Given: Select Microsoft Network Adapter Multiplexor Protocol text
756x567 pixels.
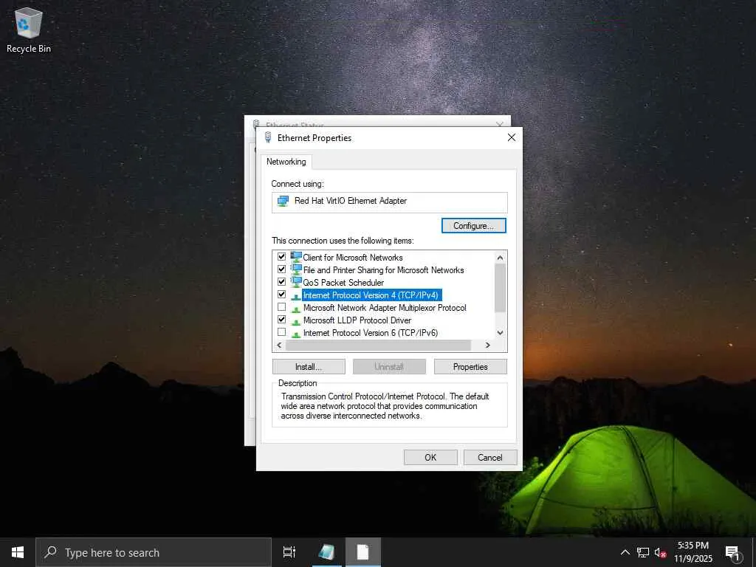Looking at the screenshot, I should [385, 308].
